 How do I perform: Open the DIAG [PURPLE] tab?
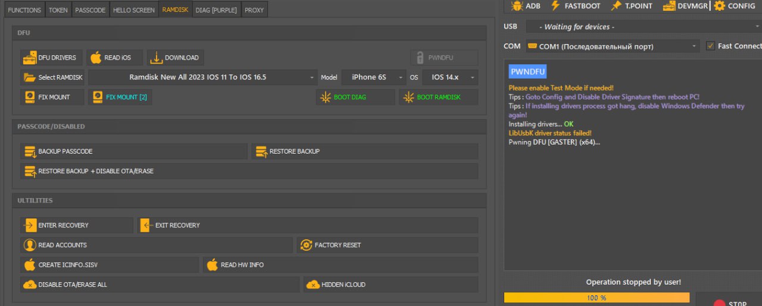point(216,10)
